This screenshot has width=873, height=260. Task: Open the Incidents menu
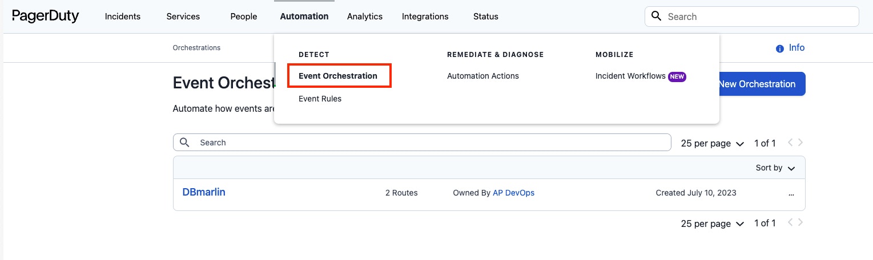[123, 17]
